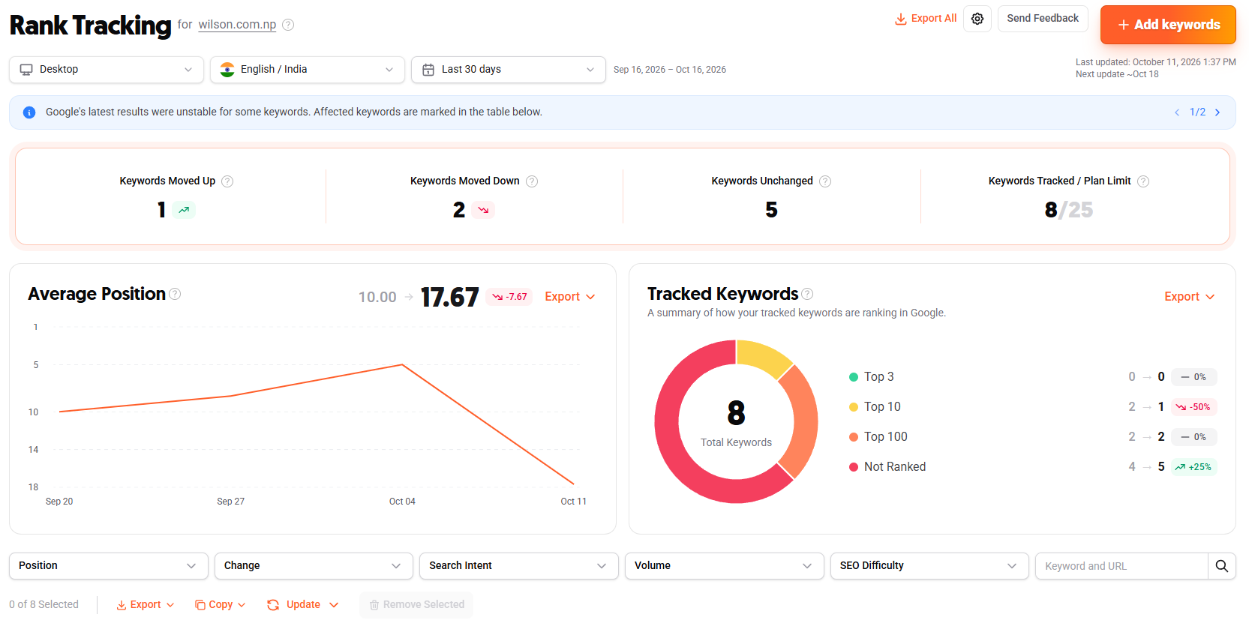Click the 1/2 notice page indicator
Viewport: 1249px width, 626px height.
[x=1197, y=112]
